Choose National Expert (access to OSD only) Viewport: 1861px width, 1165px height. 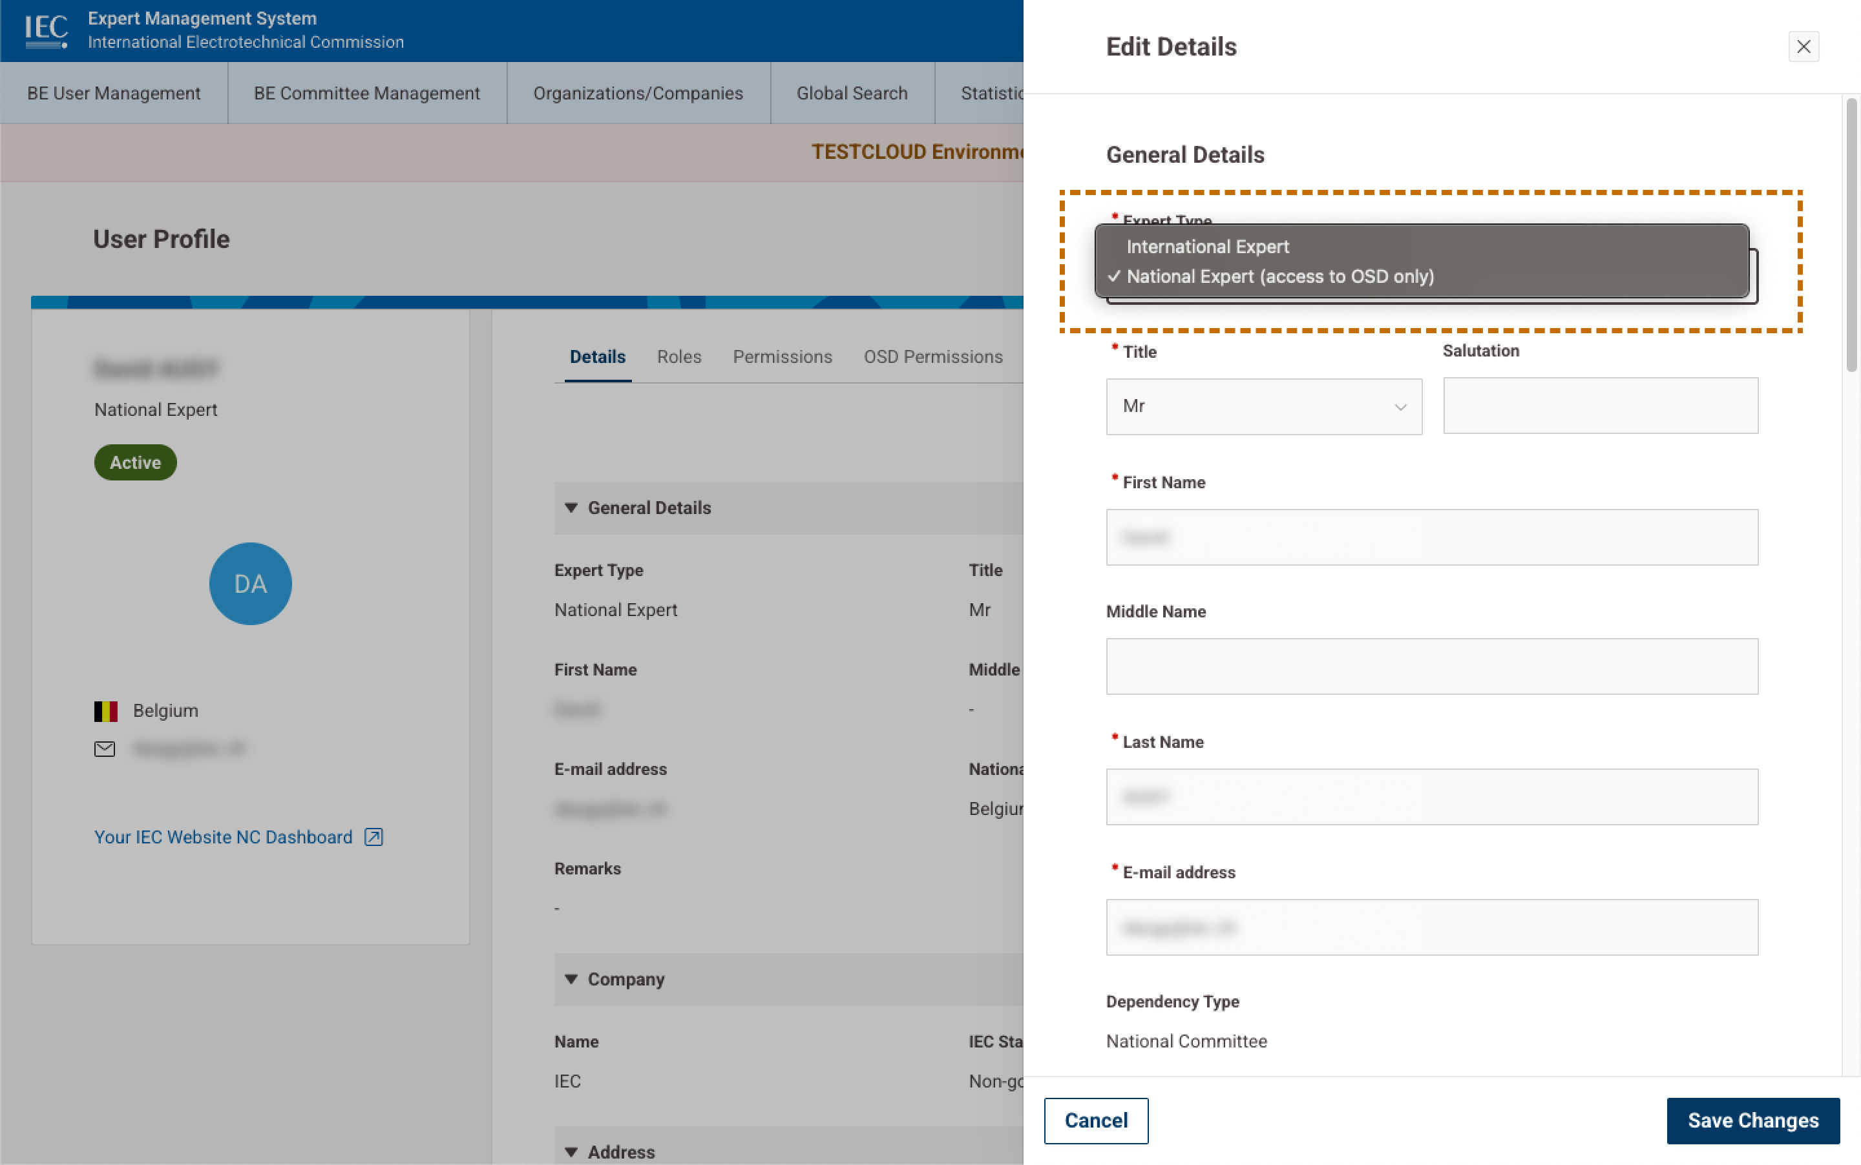tap(1279, 276)
